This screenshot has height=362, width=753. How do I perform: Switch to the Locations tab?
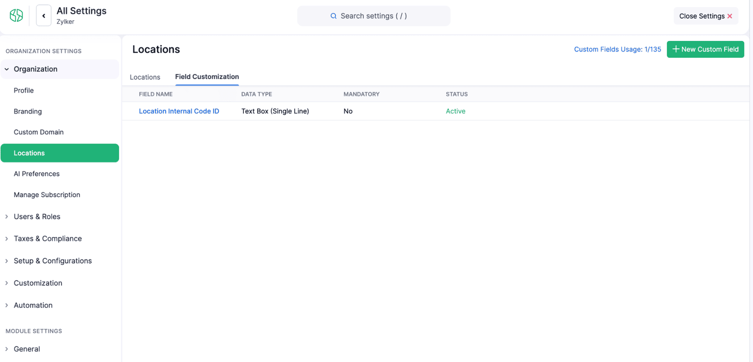145,77
